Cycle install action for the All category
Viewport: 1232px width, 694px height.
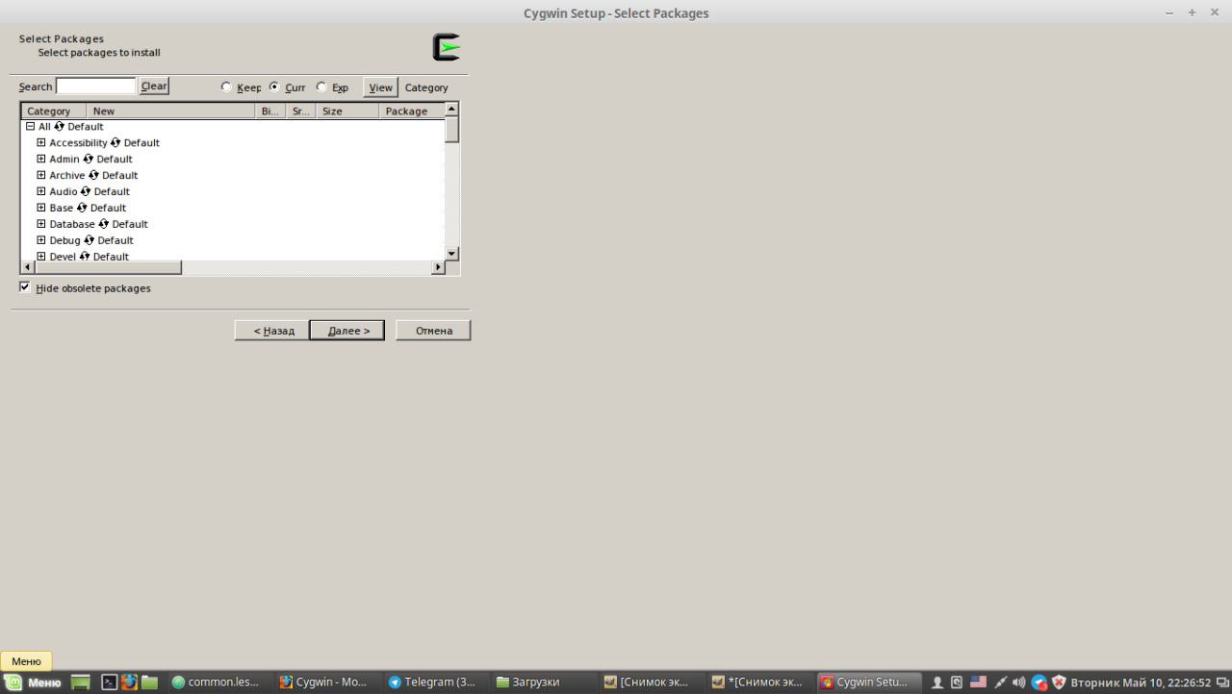(60, 127)
